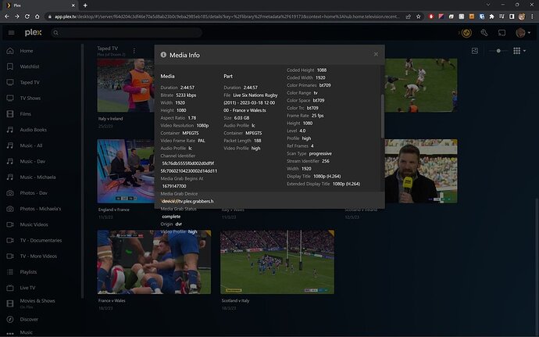Click the England v France title link
Screen dimensions: 539x337
(114, 210)
